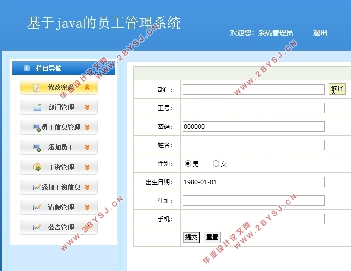Screen dimensions: 351x271
Task: Reset the form with 重置
Action: pyautogui.click(x=212, y=237)
